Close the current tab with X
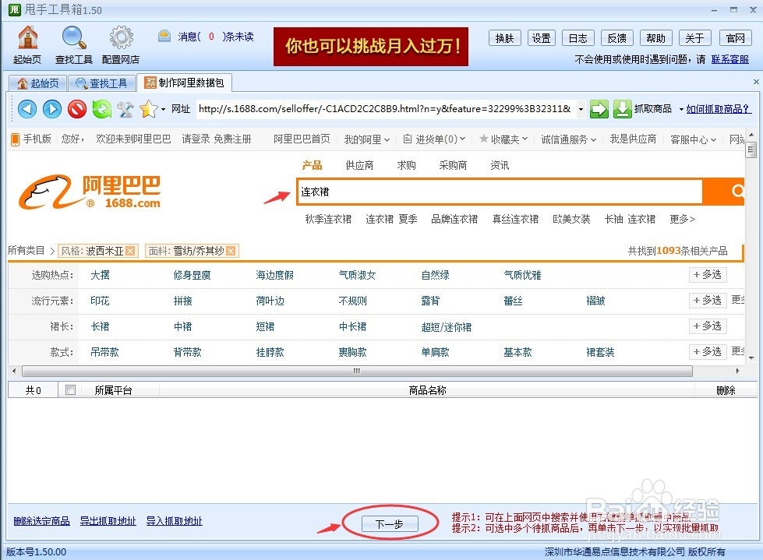763x560 pixels. 756,82
